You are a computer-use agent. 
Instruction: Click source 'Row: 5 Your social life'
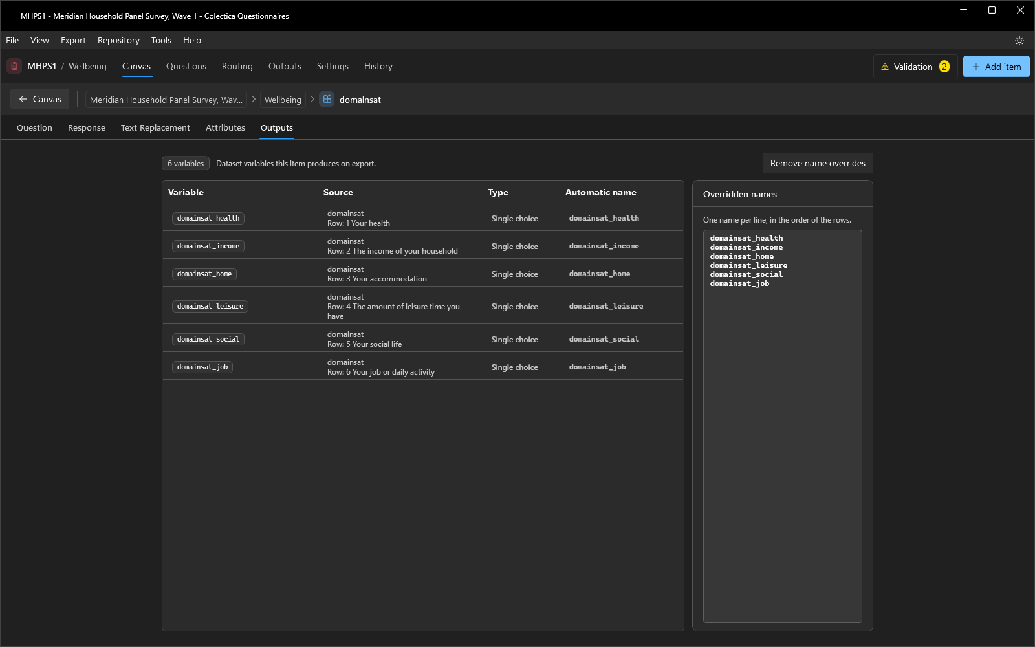click(364, 344)
